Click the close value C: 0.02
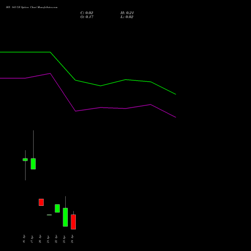 click(87, 13)
